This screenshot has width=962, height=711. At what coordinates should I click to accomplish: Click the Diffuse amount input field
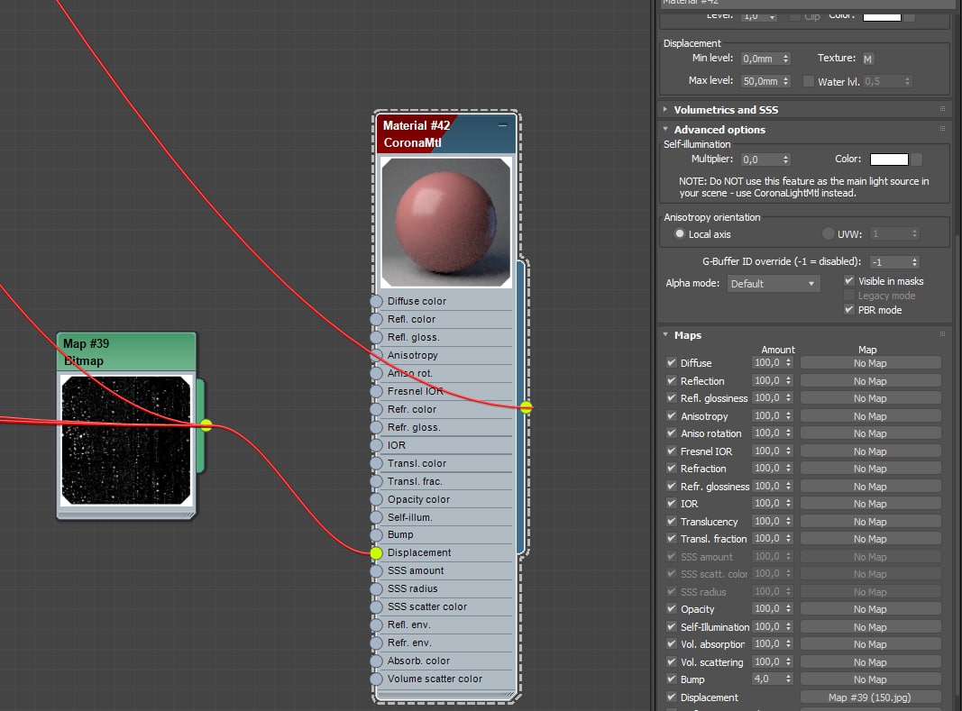coord(767,362)
